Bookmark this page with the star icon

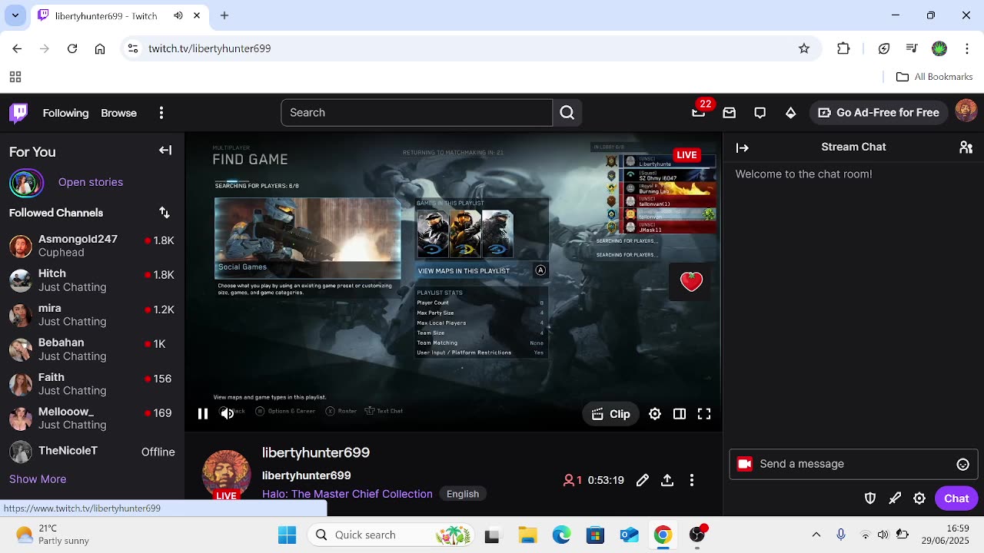(x=804, y=48)
